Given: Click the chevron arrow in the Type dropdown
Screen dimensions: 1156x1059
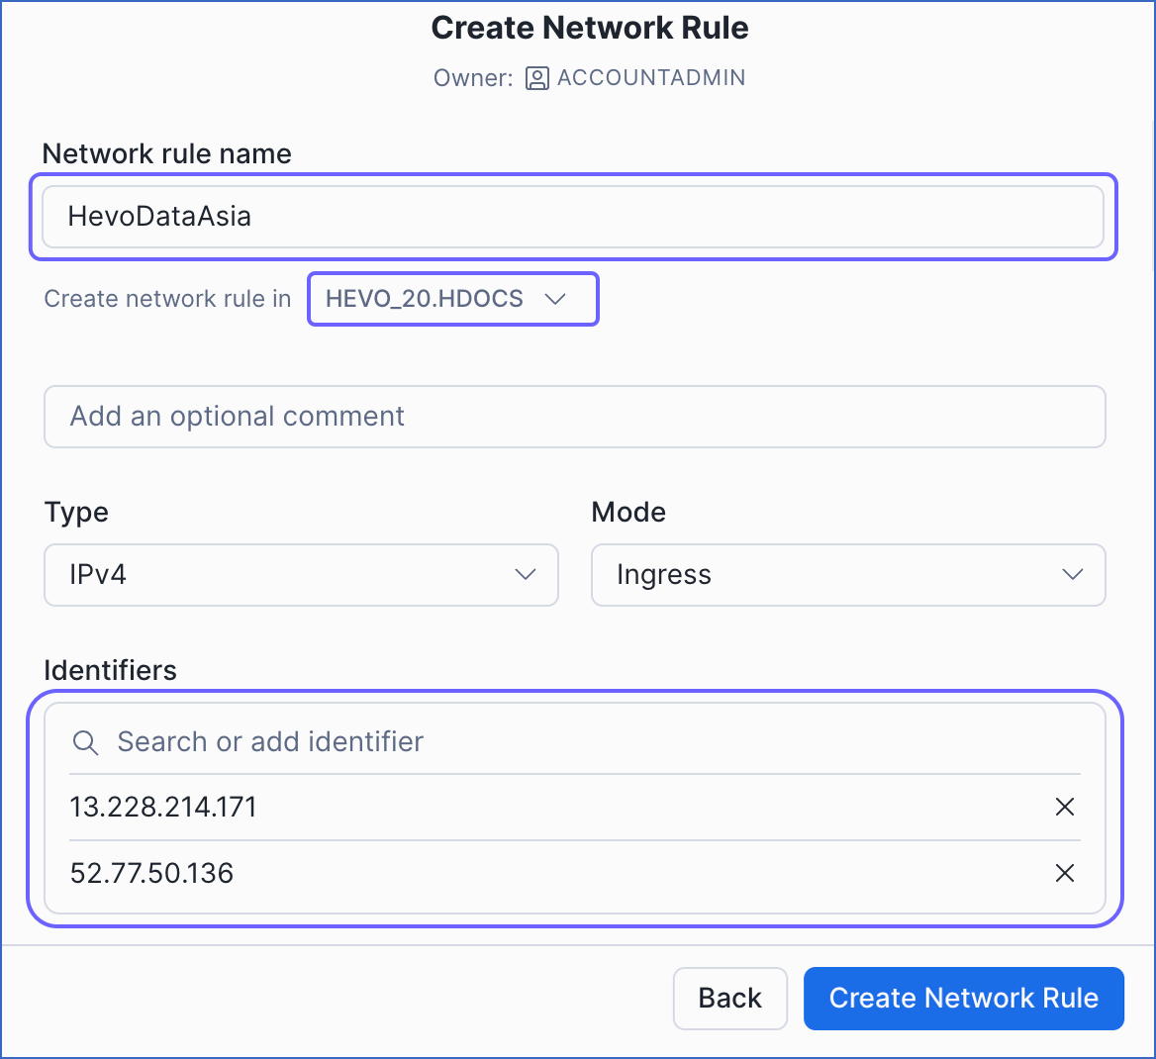Looking at the screenshot, I should point(526,575).
